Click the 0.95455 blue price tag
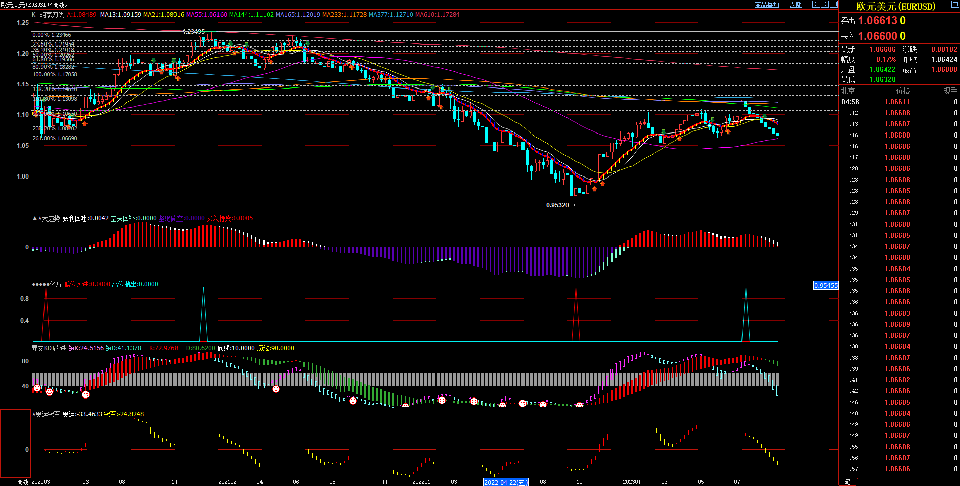The image size is (960, 486). (x=825, y=286)
